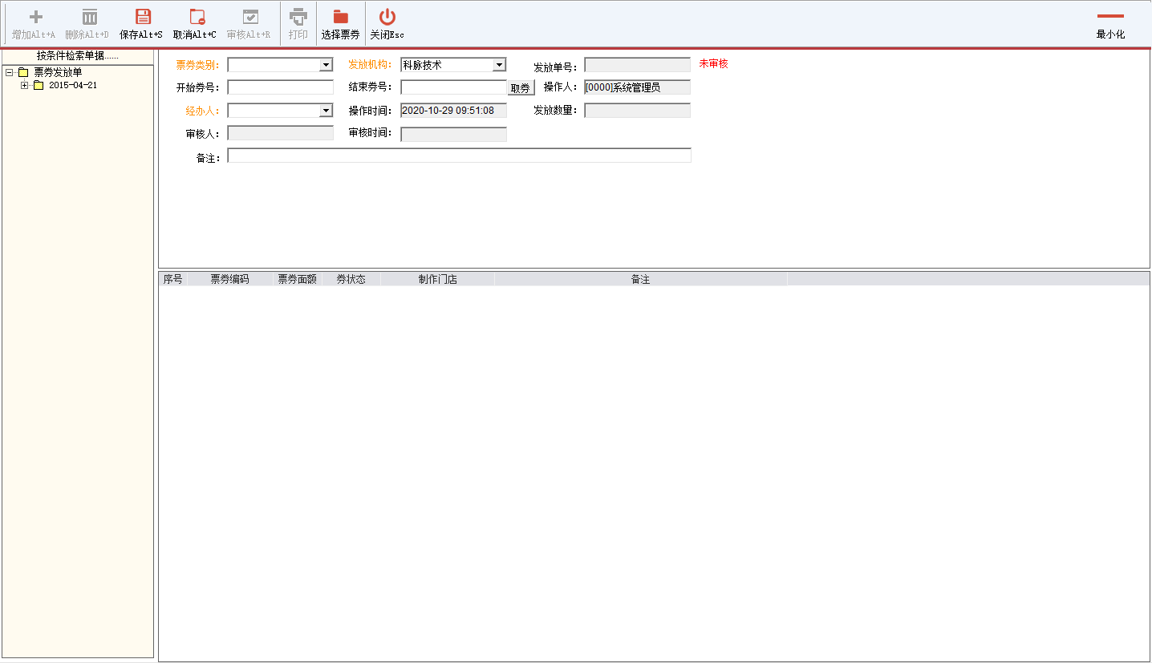Screen dimensions: 1152x663
Task: Click into the 备注 remarks field
Action: 459,156
